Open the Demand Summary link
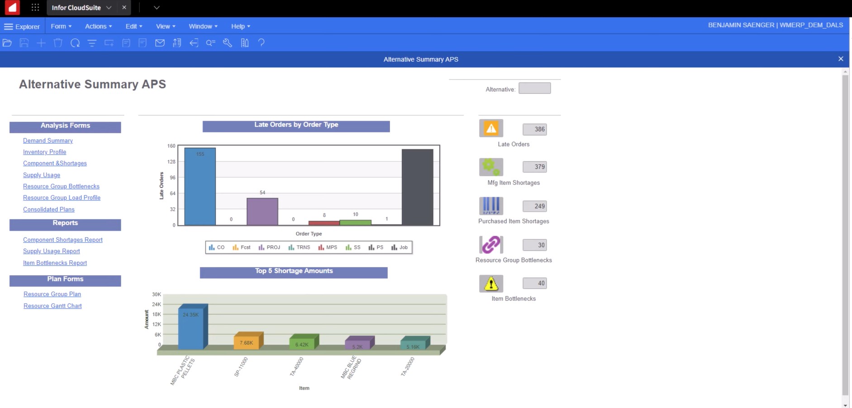This screenshot has width=852, height=408. [48, 141]
